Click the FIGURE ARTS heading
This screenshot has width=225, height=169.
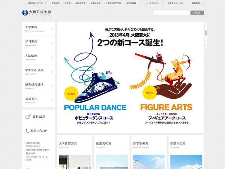click(166, 107)
